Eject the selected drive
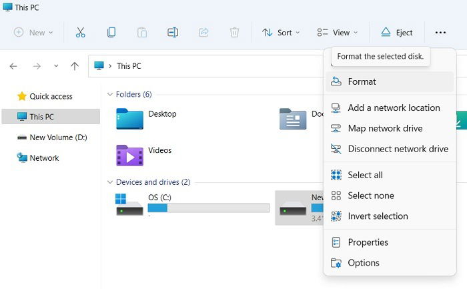 click(x=397, y=33)
